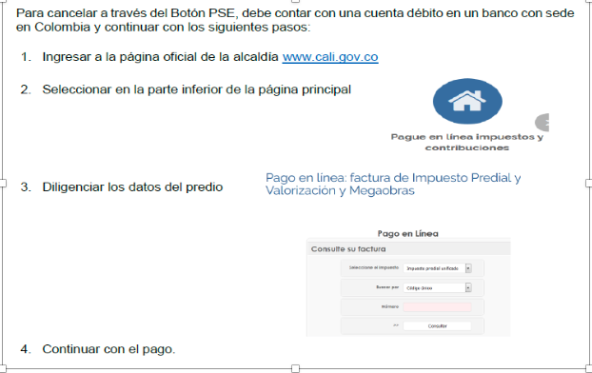Grab the frame's bottom-middle selection handle
This screenshot has height=373, width=592.
[296, 368]
